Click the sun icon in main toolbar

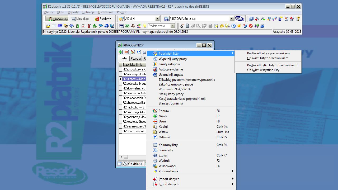click(x=239, y=26)
